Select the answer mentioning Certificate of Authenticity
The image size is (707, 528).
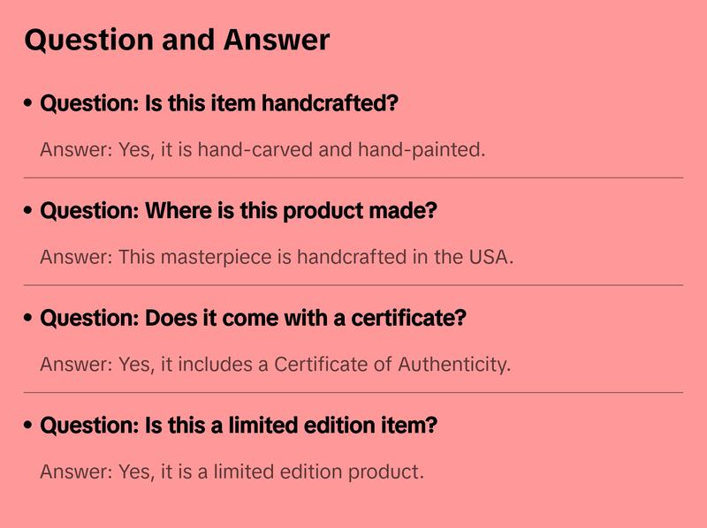[x=275, y=365]
